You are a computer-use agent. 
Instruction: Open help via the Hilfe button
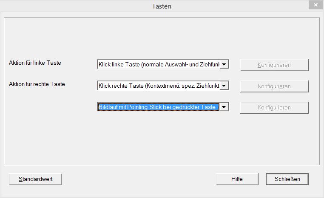[x=237, y=179]
